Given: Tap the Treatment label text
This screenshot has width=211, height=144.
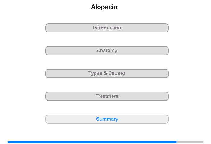Looking at the screenshot, I should (107, 96).
